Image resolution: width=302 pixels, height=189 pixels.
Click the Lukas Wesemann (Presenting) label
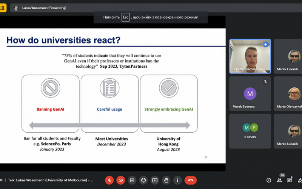click(x=44, y=8)
